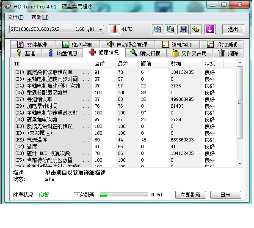Viewport: 254px width, 228px height.
Task: Select row (0C) 硬盘加电次数
Action: 124,119
